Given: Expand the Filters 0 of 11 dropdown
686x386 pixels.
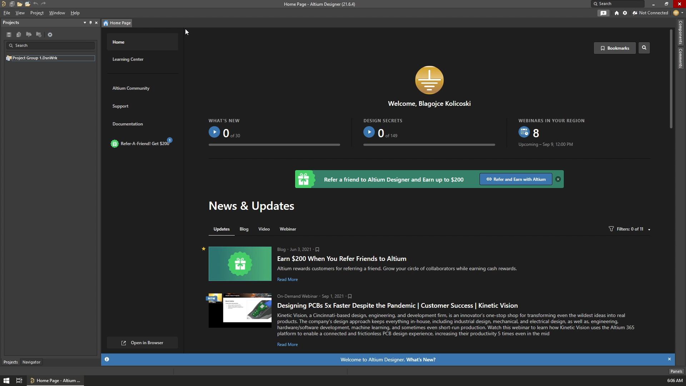Looking at the screenshot, I should (x=630, y=229).
